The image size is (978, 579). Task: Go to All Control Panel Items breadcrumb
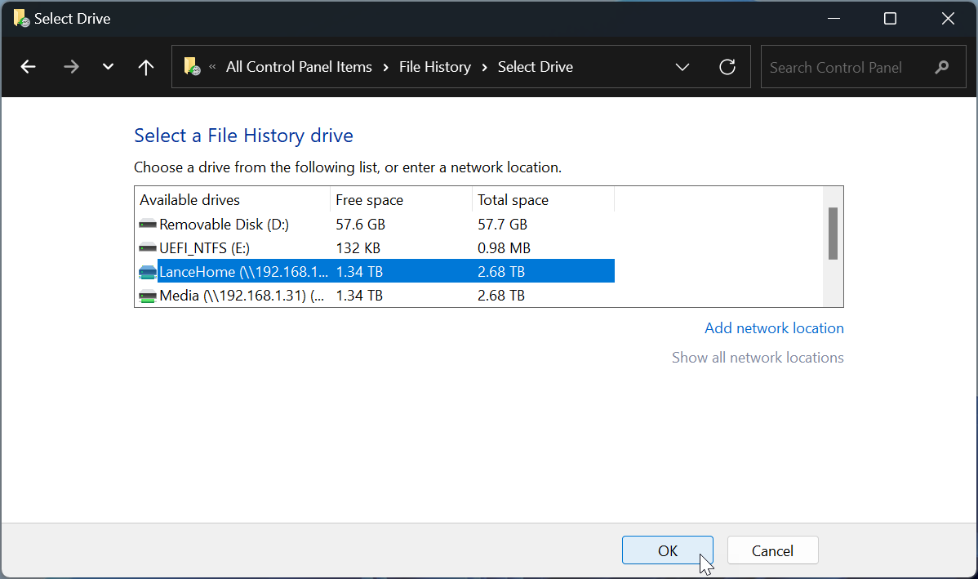click(x=299, y=67)
